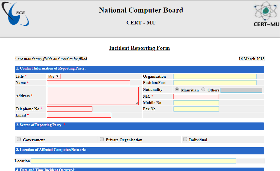This screenshot has width=280, height=171.
Task: Select the Organisation text box
Action: coord(215,76)
